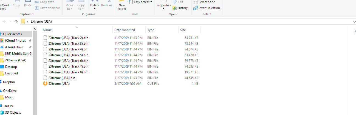Click the Paste button label

click(x=28, y=5)
